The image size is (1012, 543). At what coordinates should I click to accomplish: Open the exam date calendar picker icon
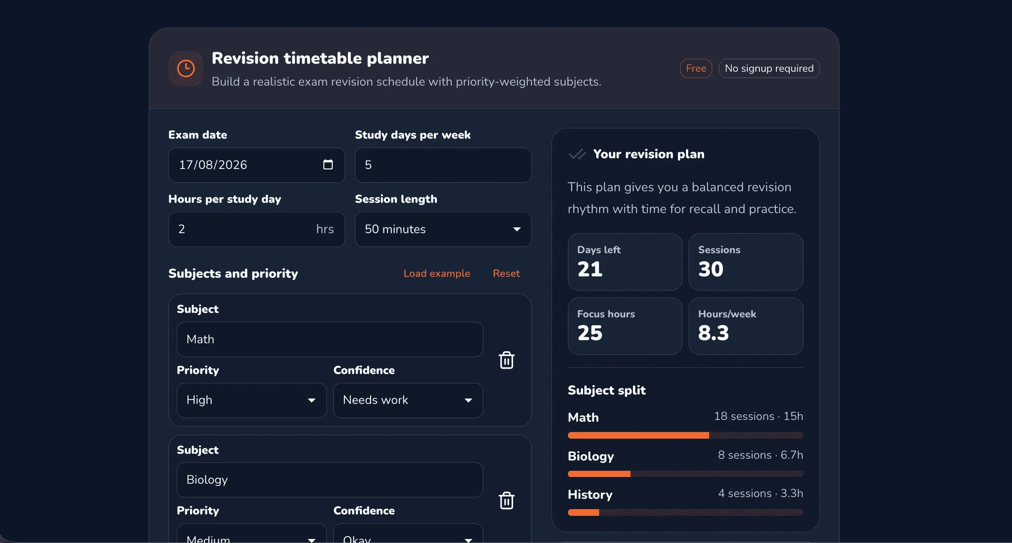coord(328,165)
